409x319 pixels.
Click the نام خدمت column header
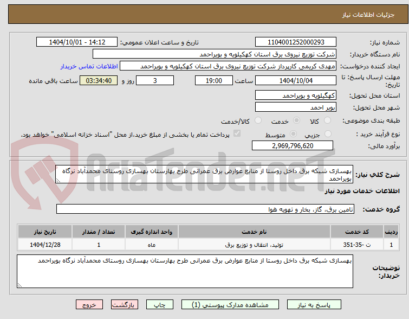[x=254, y=232]
